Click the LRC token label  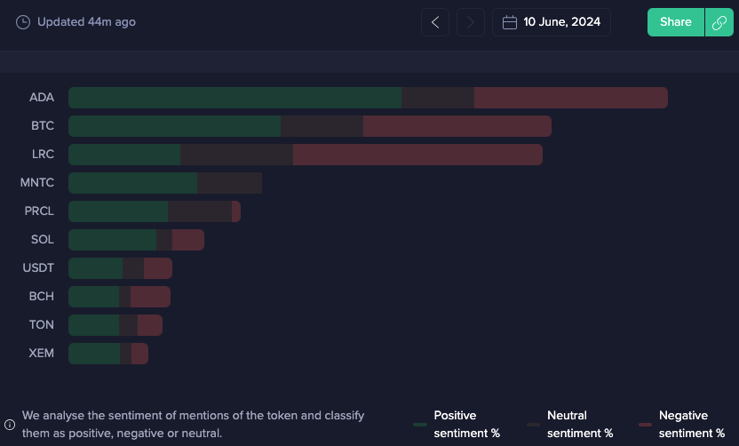click(x=43, y=155)
